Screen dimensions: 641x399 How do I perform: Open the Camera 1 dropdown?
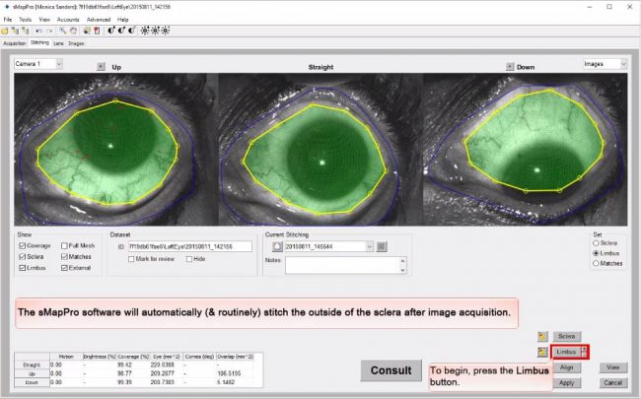(x=38, y=64)
